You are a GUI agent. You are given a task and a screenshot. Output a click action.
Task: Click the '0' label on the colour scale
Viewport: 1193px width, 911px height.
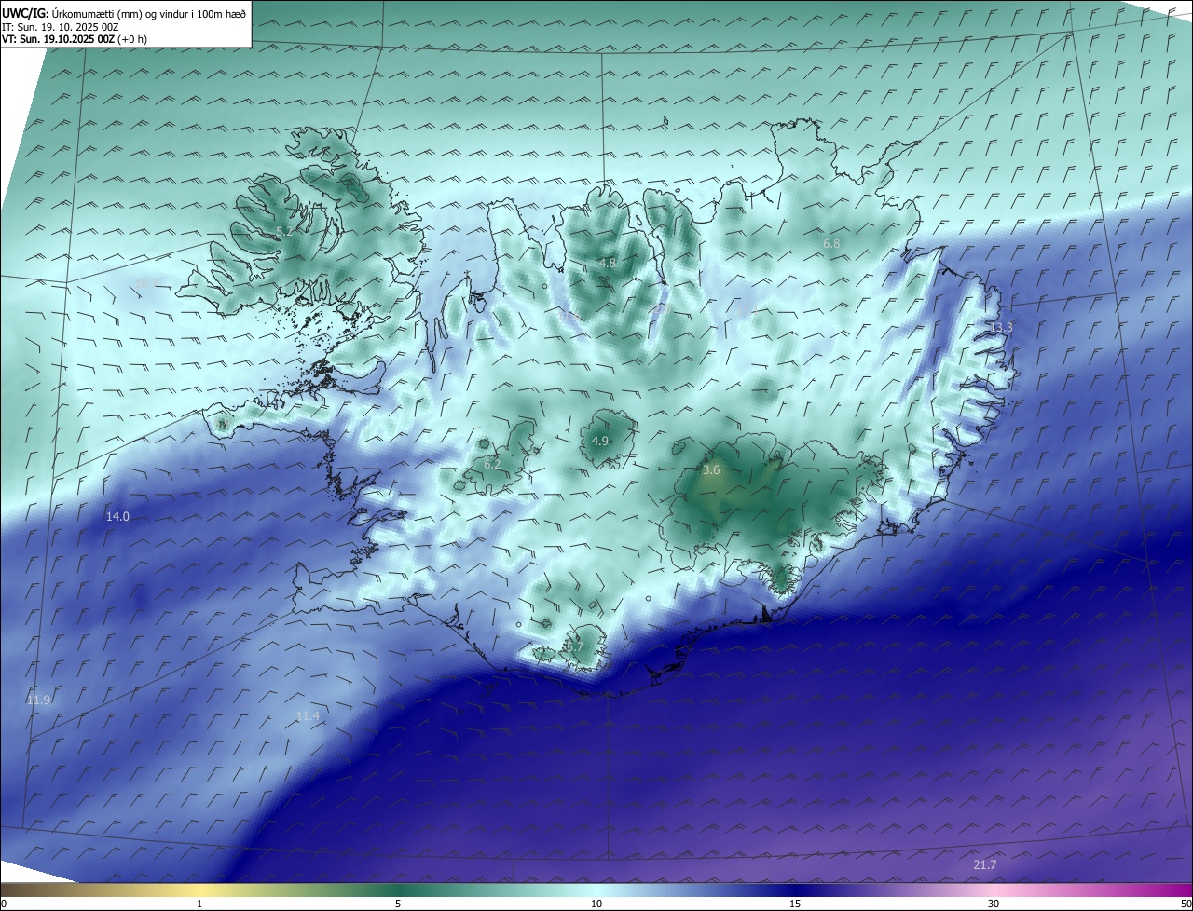click(4, 904)
